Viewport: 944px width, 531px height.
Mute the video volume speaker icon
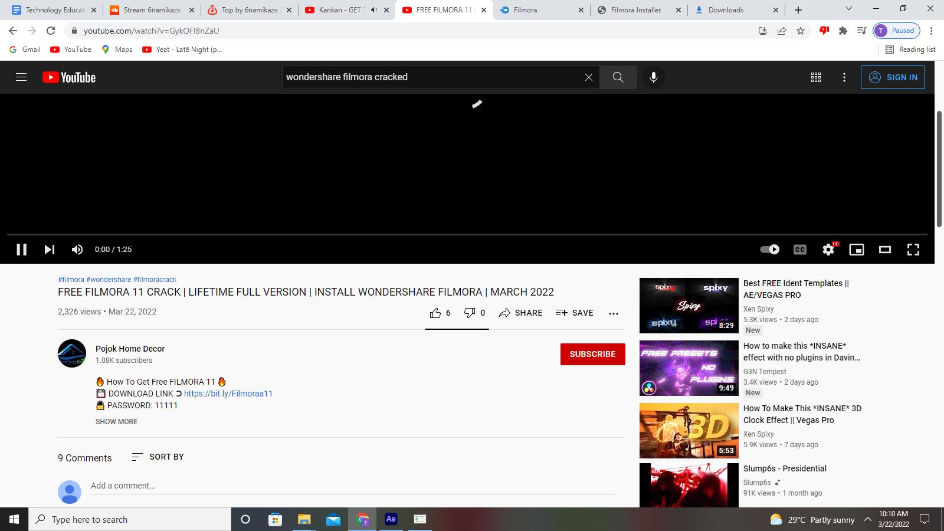pyautogui.click(x=77, y=250)
